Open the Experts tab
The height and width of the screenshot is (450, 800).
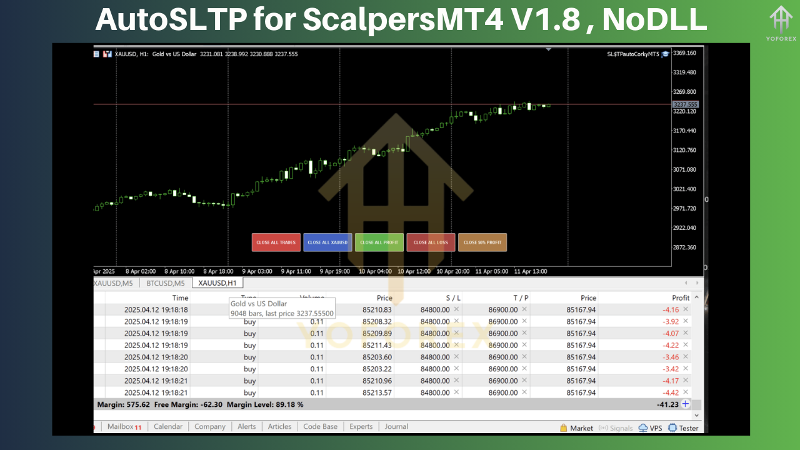(361, 426)
